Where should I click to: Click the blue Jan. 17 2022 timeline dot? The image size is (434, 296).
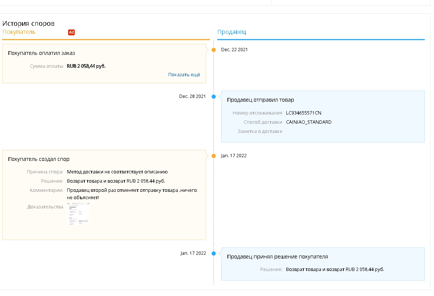[x=214, y=253]
